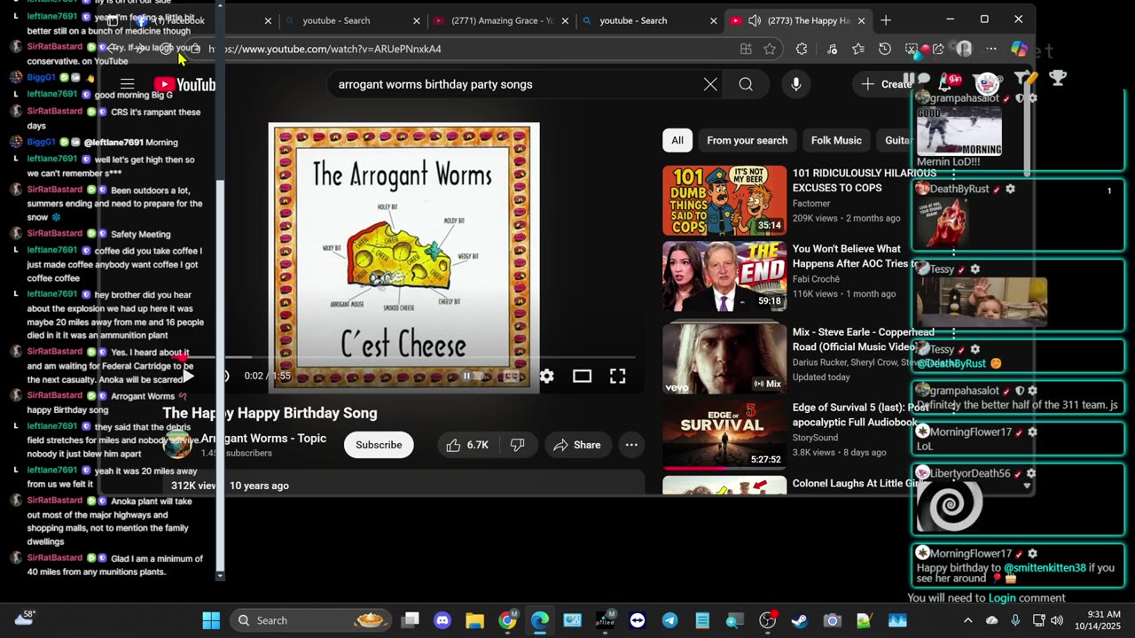Toggle subtitles/captions in player
Viewport: 1135px width, 638px height.
[512, 377]
